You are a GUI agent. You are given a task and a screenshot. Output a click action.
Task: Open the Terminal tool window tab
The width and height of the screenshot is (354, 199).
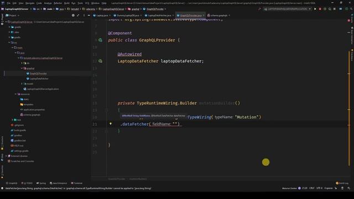click(77, 183)
